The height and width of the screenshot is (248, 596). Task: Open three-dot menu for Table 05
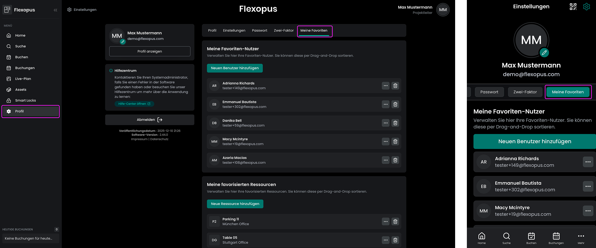coord(386,240)
